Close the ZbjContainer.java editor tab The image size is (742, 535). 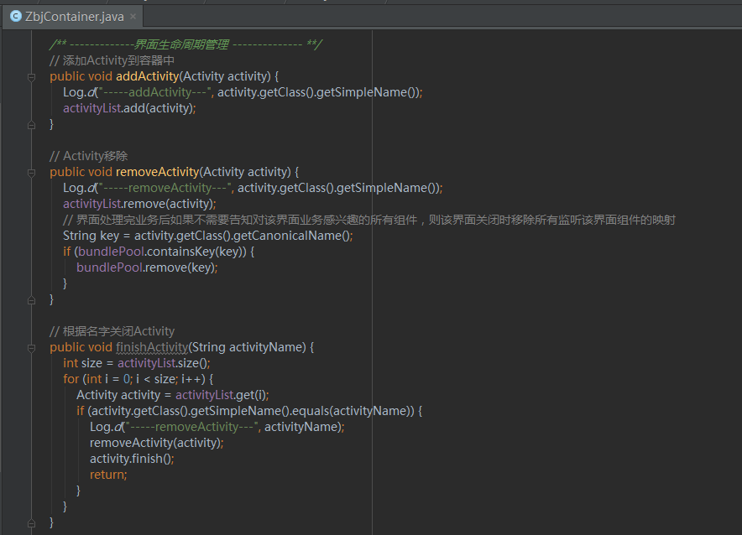134,16
